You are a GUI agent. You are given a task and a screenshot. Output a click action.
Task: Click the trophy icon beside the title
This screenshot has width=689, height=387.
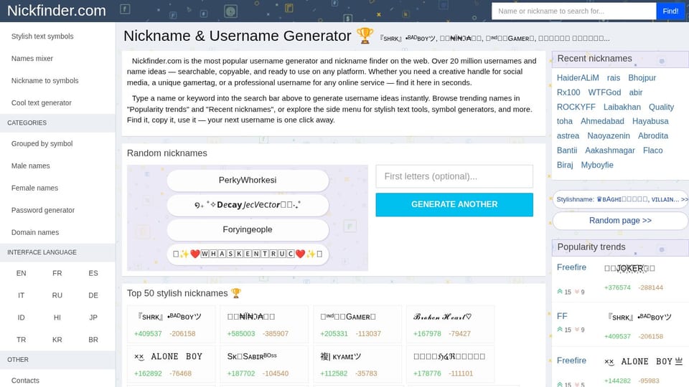pos(365,36)
